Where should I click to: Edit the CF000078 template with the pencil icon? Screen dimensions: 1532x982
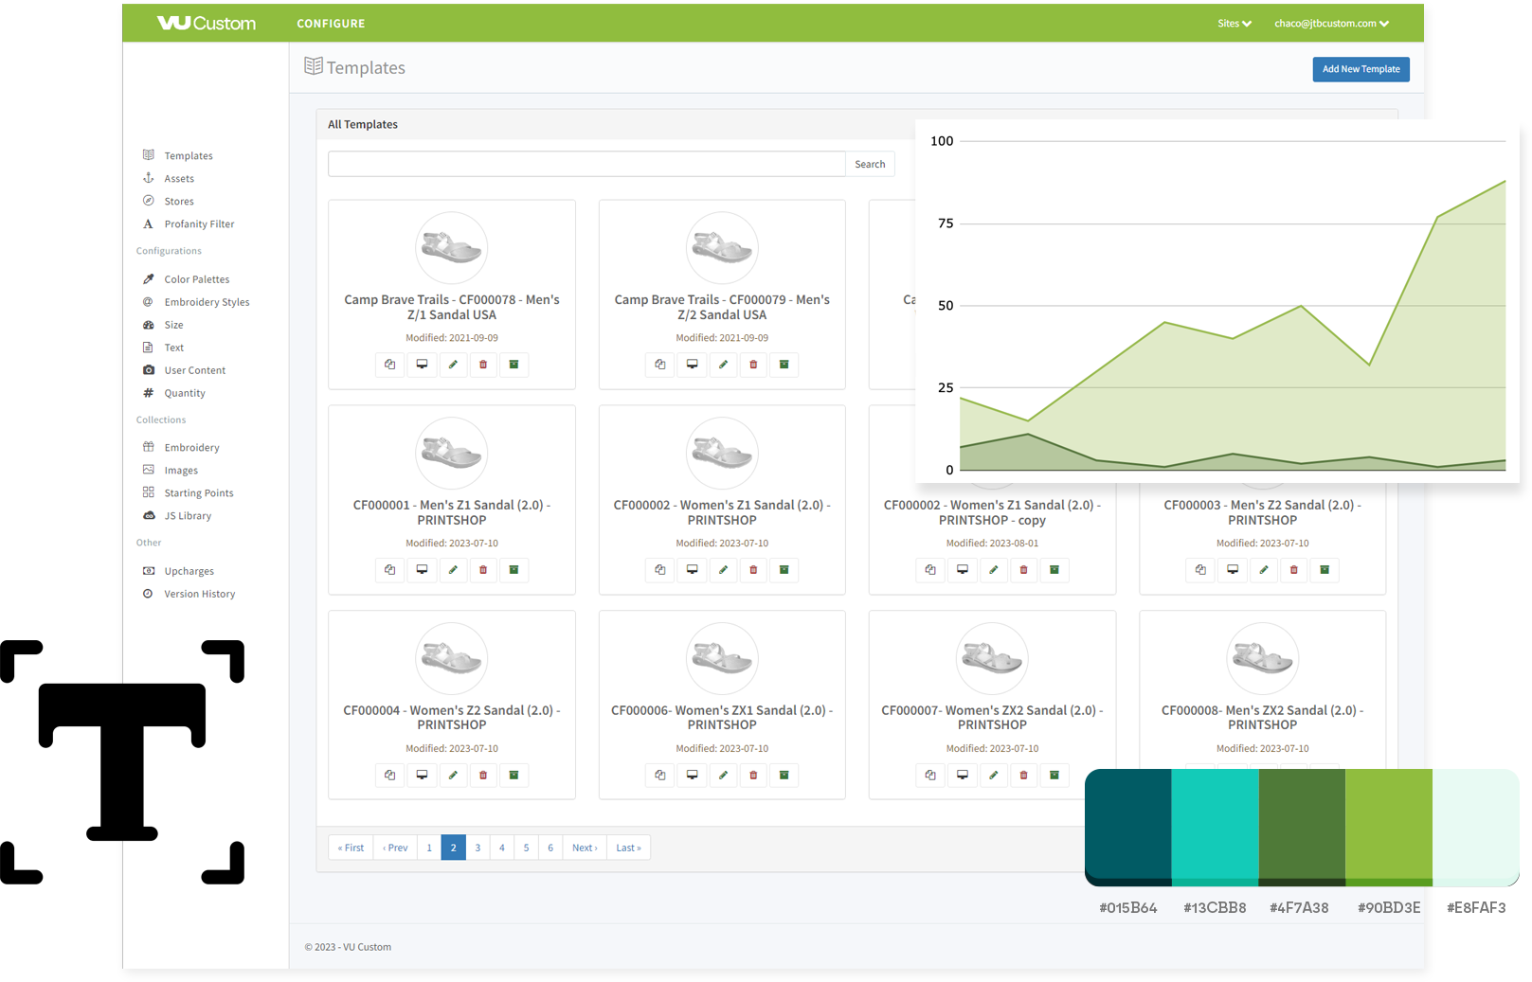click(x=453, y=365)
